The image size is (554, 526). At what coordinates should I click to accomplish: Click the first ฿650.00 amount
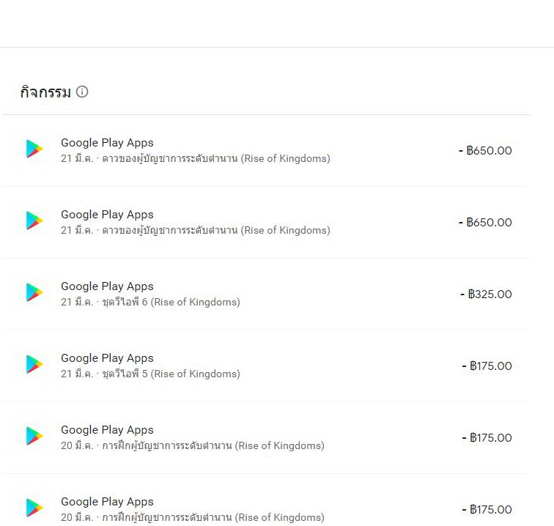tap(485, 151)
